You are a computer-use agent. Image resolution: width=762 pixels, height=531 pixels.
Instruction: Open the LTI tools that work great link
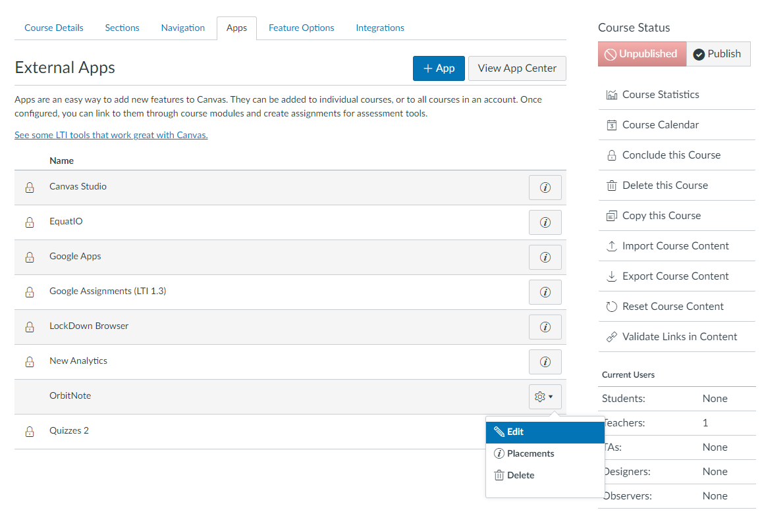tap(111, 135)
